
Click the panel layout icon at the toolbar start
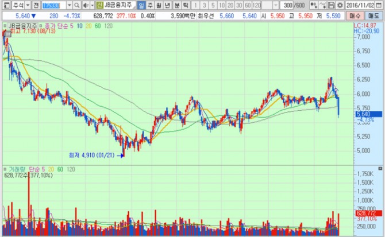pyautogui.click(x=6, y=5)
